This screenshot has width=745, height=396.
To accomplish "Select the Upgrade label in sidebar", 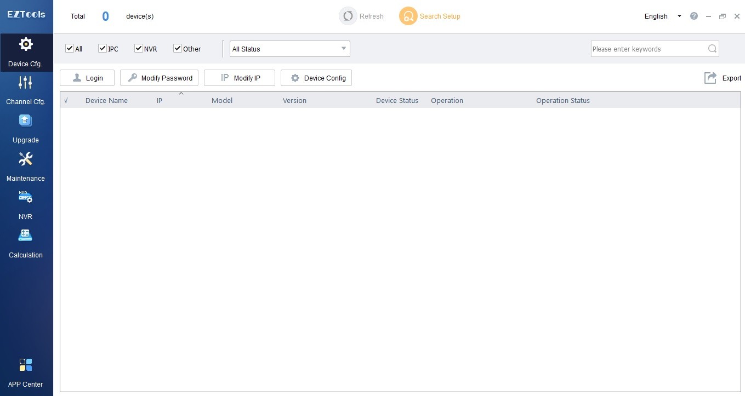I will (26, 140).
